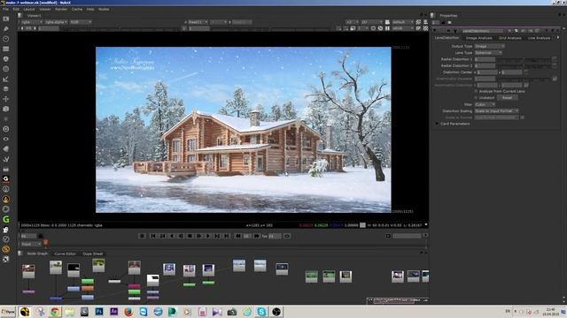Open the Viewer menu
The width and height of the screenshot is (567, 318).
[x=45, y=9]
